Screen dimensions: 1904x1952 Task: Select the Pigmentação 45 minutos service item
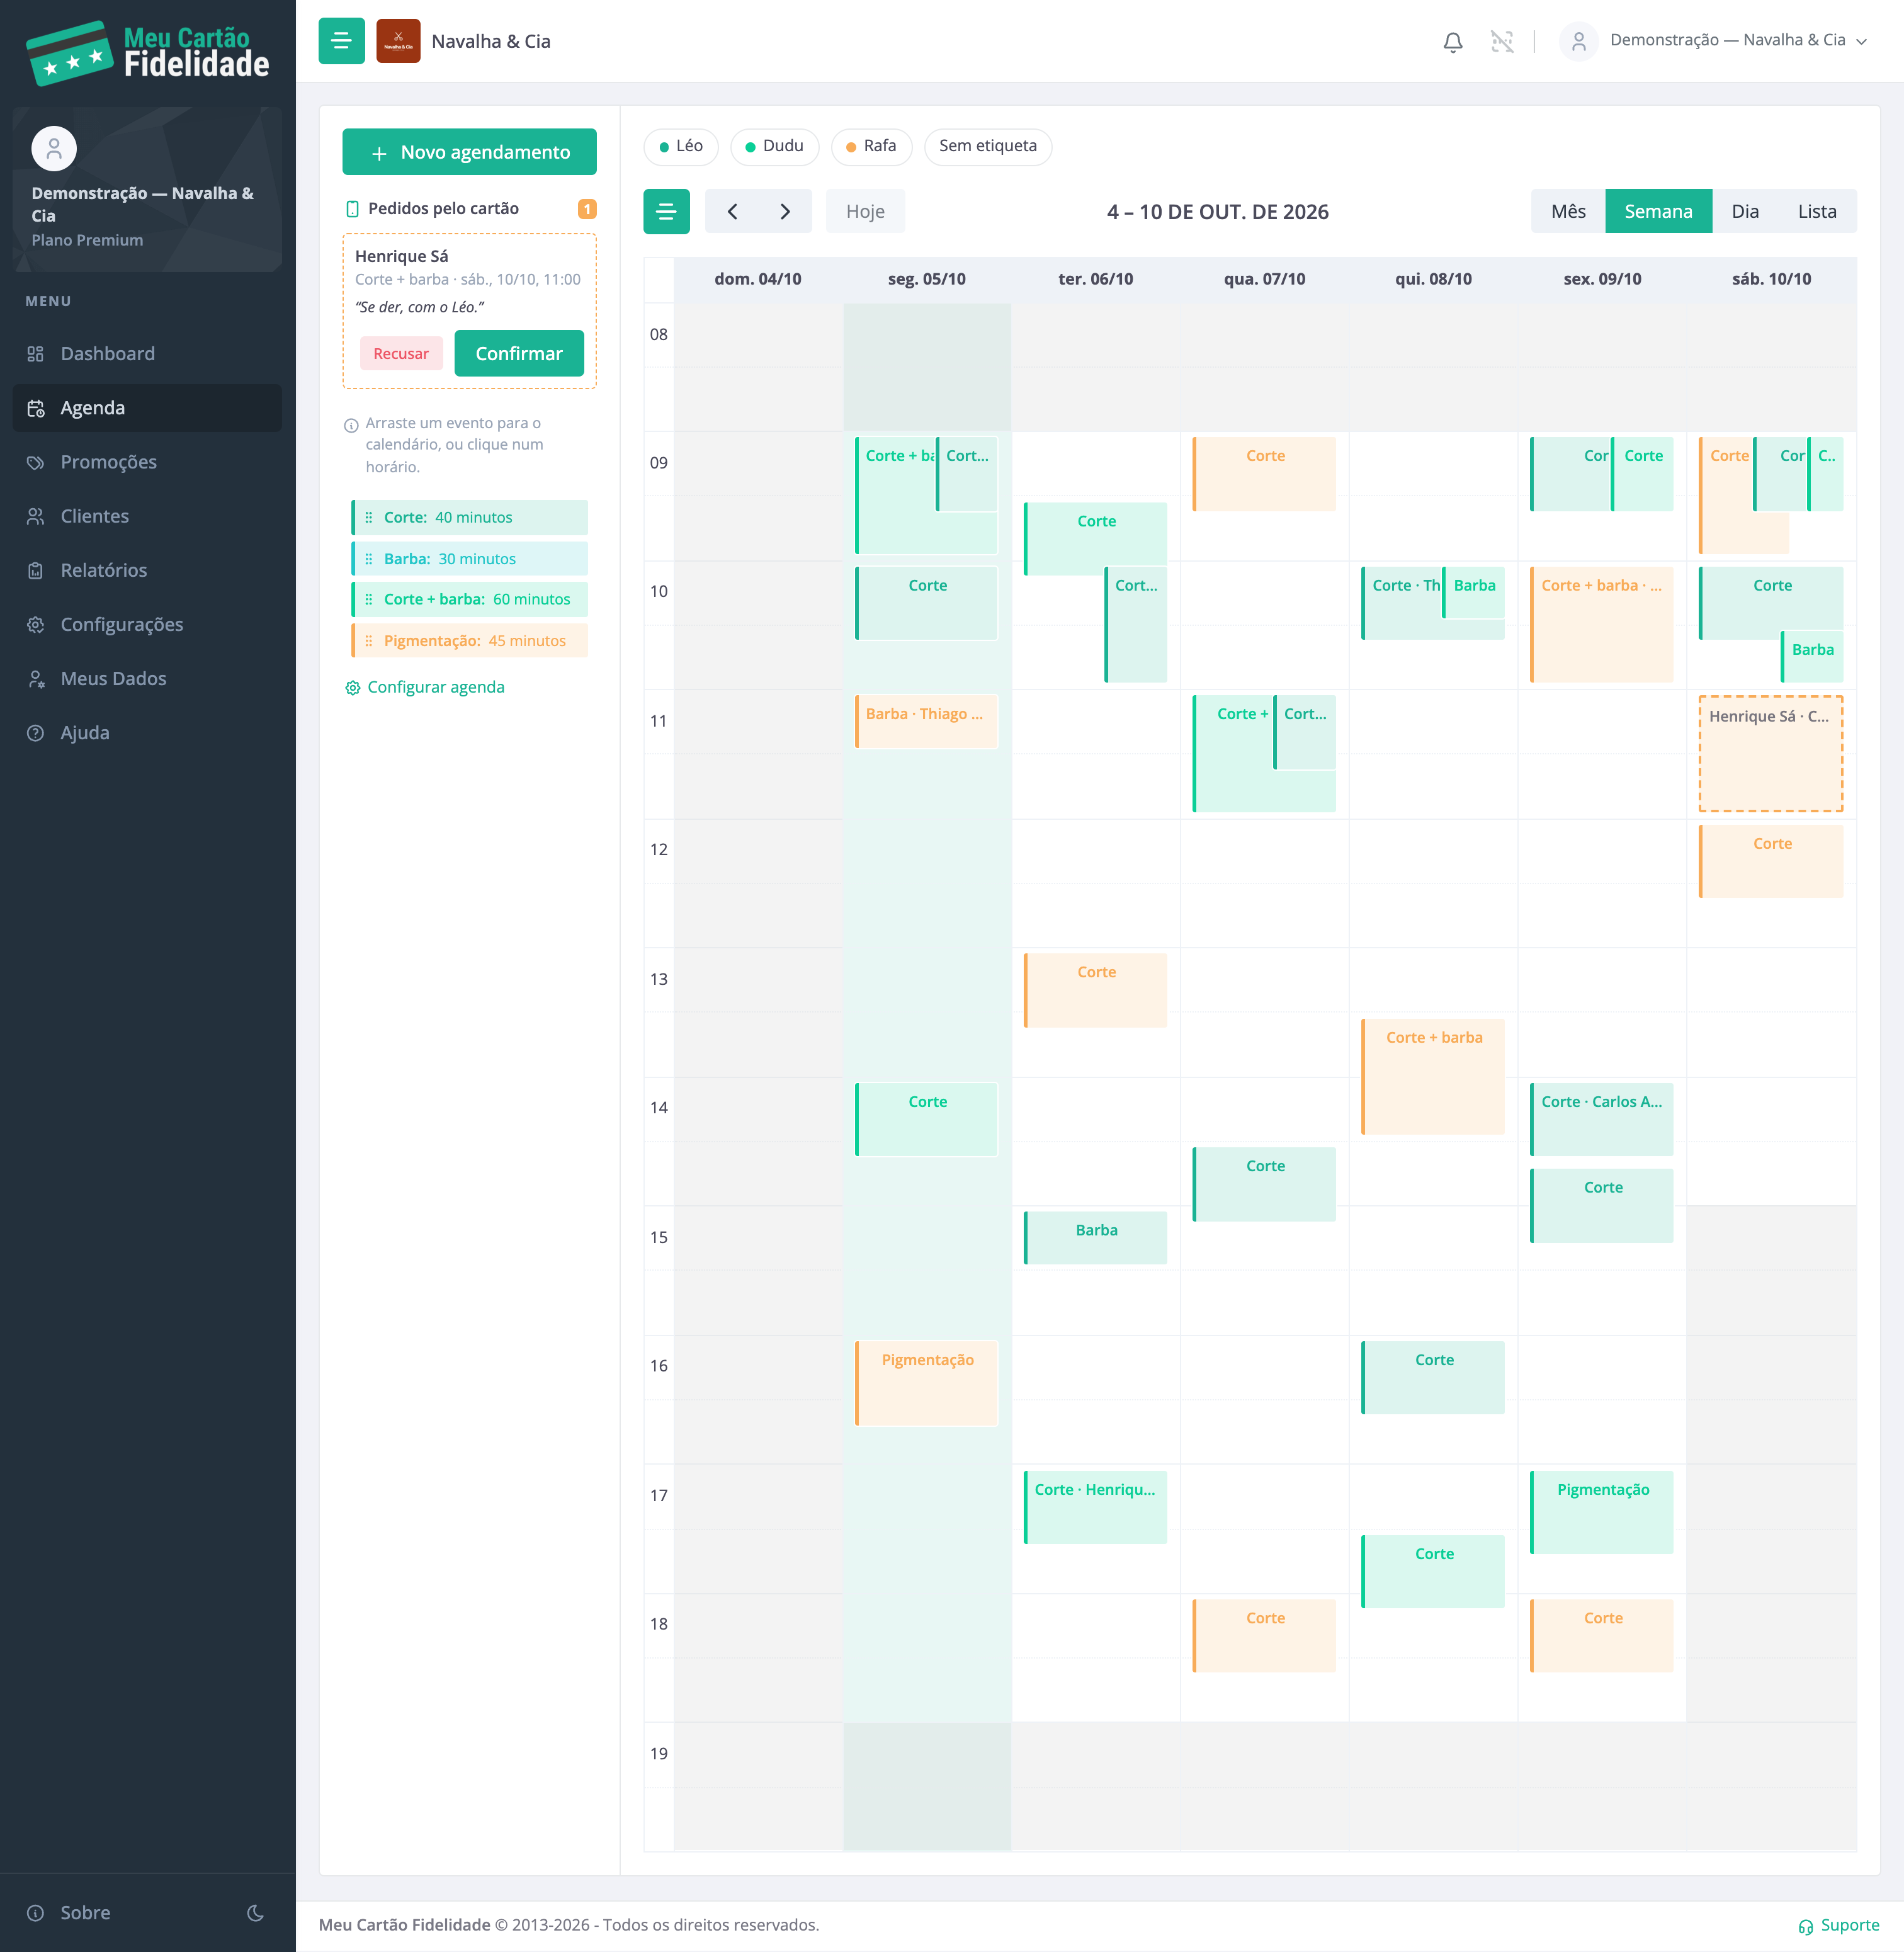pyautogui.click(x=469, y=640)
